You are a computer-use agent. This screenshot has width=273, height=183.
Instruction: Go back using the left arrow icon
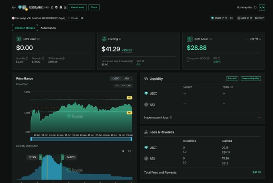[x=14, y=7]
